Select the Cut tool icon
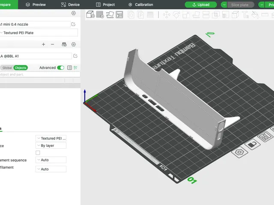Screen dimensions: 274x205 [206, 15]
